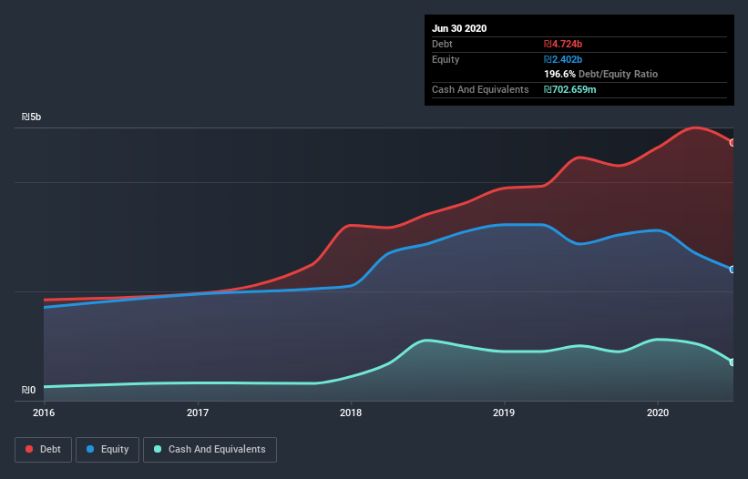Click the 2017 x-axis label
The height and width of the screenshot is (479, 748).
point(198,413)
